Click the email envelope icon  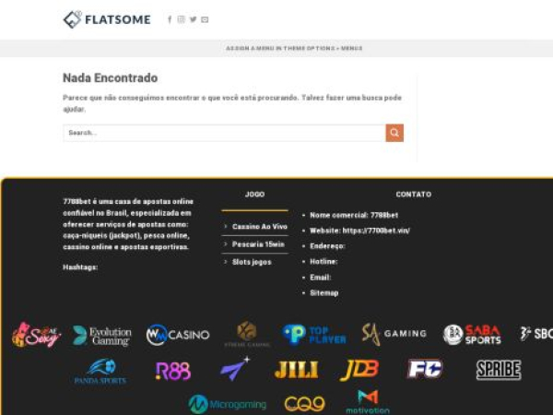pos(205,19)
